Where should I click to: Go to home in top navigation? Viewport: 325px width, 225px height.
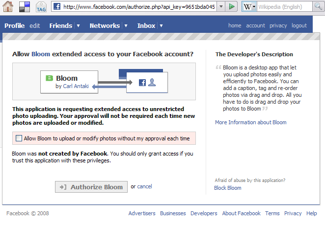[x=235, y=25]
